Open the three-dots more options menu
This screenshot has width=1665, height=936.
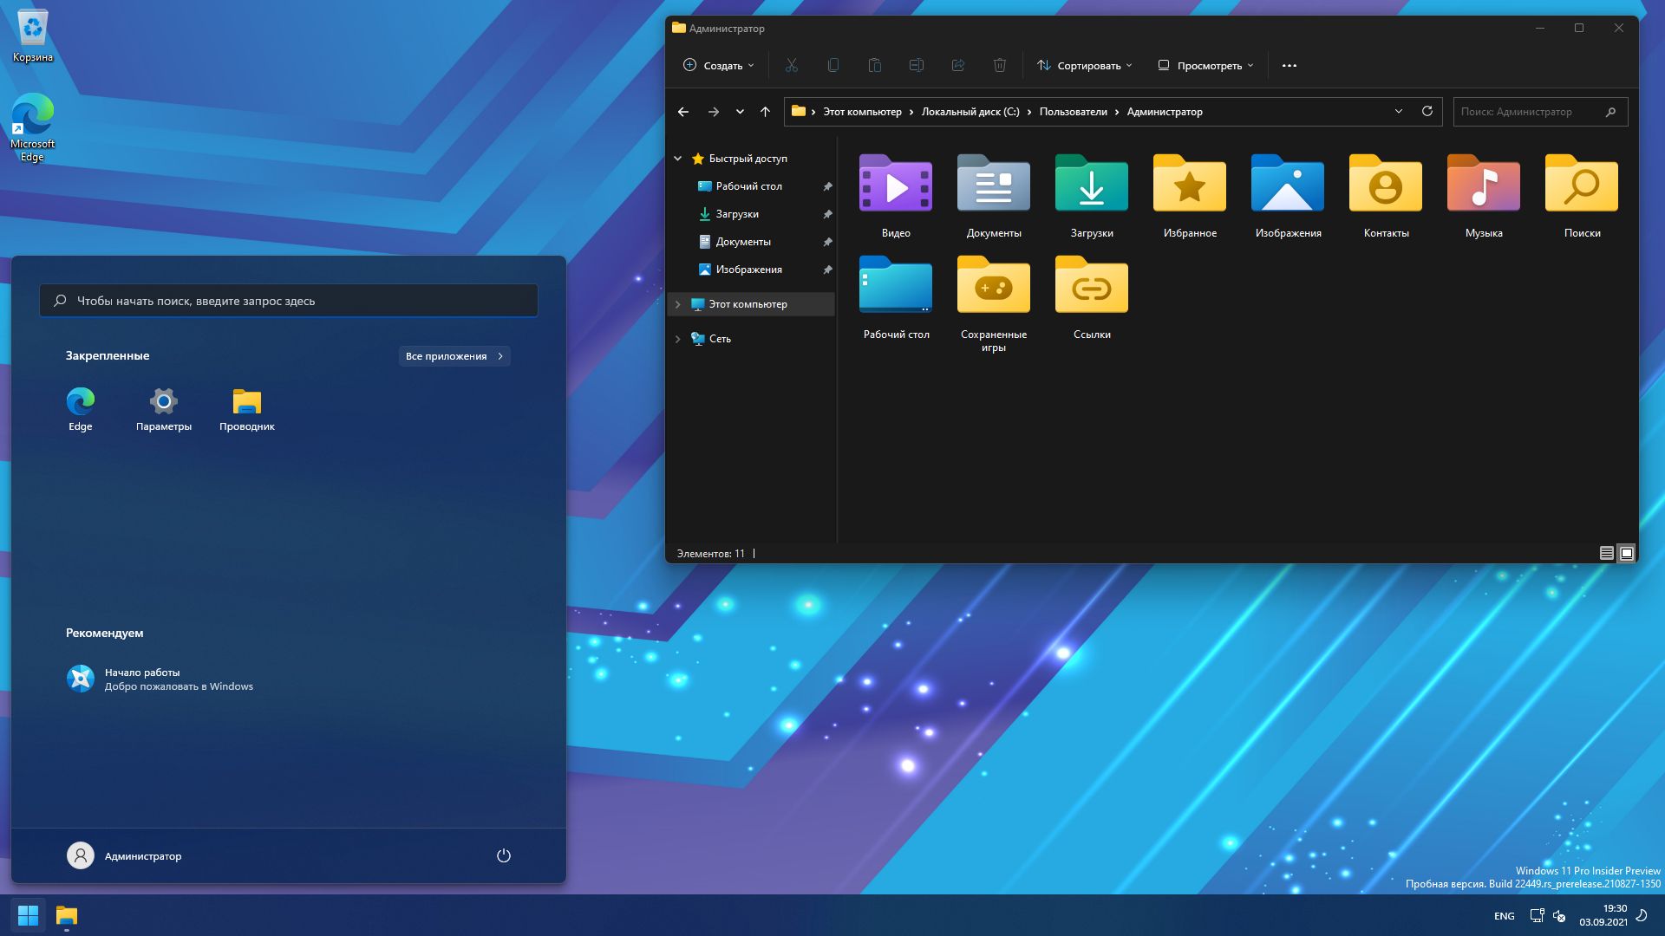point(1289,65)
